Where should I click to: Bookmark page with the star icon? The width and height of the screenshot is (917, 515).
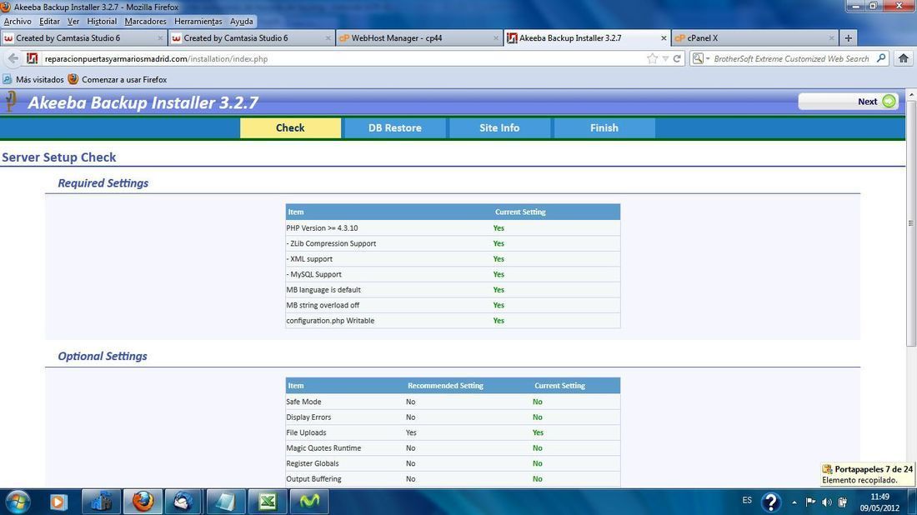point(652,58)
